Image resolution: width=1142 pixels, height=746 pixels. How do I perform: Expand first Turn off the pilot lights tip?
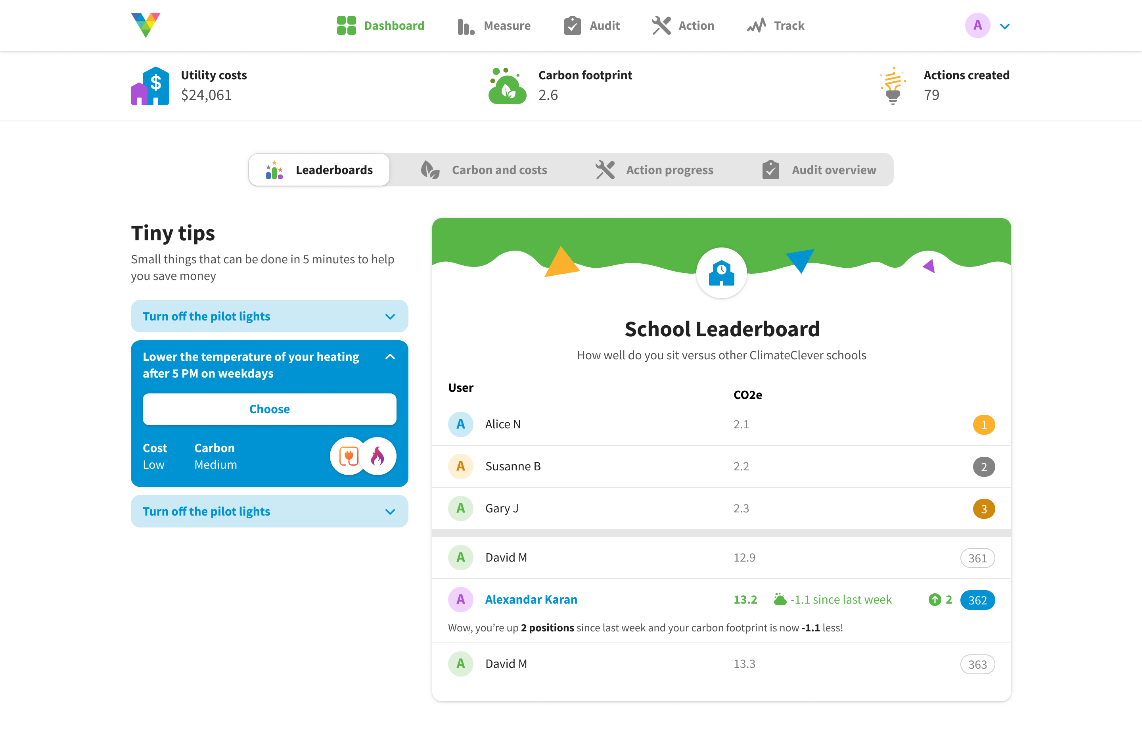(x=390, y=316)
